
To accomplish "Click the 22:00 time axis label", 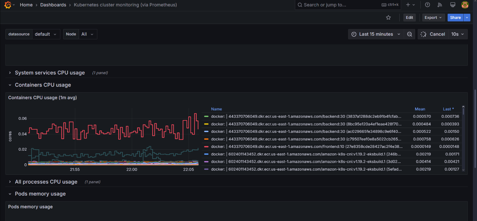I will click(x=132, y=170).
